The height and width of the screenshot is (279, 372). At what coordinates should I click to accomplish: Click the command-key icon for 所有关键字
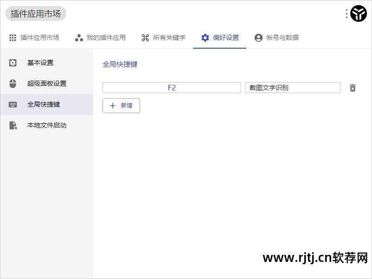coord(145,38)
